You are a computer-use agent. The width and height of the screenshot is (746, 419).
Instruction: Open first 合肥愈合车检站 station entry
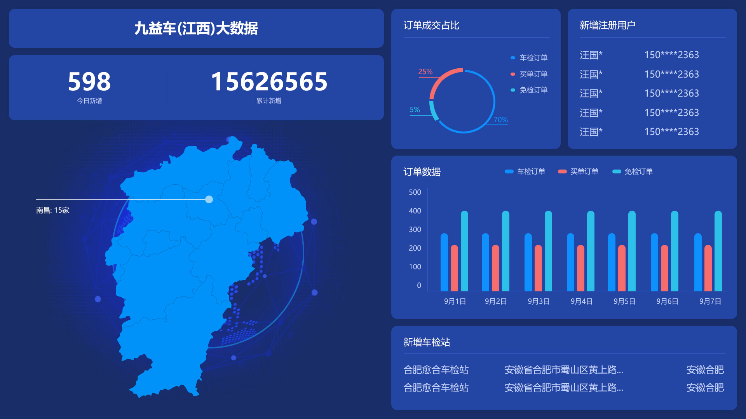point(436,370)
